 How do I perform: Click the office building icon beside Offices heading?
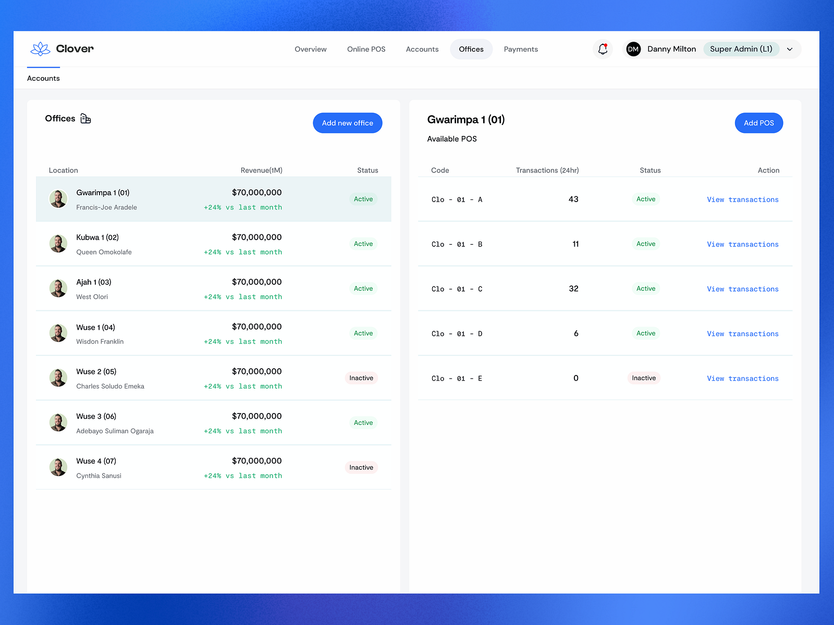coord(85,118)
